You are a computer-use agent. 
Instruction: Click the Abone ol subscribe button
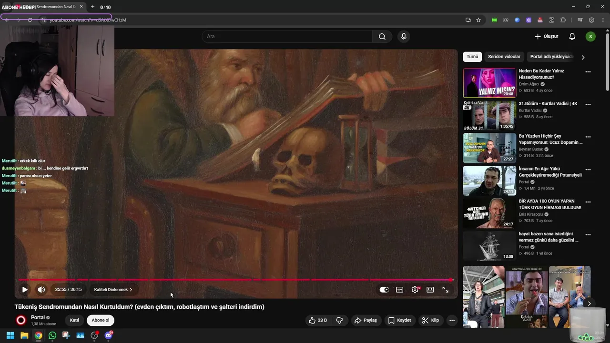pos(101,320)
